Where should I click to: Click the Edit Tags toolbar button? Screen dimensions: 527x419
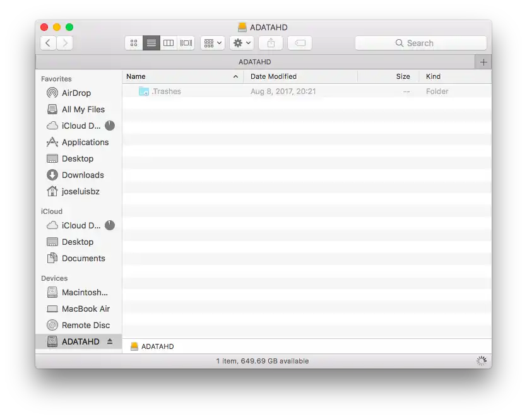pos(300,43)
